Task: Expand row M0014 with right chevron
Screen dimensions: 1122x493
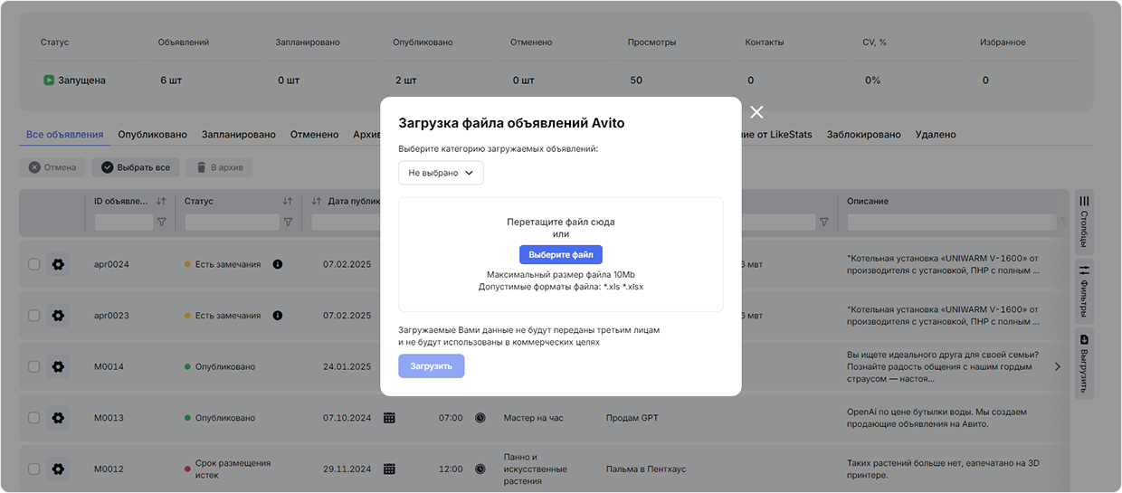Action: tap(1058, 366)
